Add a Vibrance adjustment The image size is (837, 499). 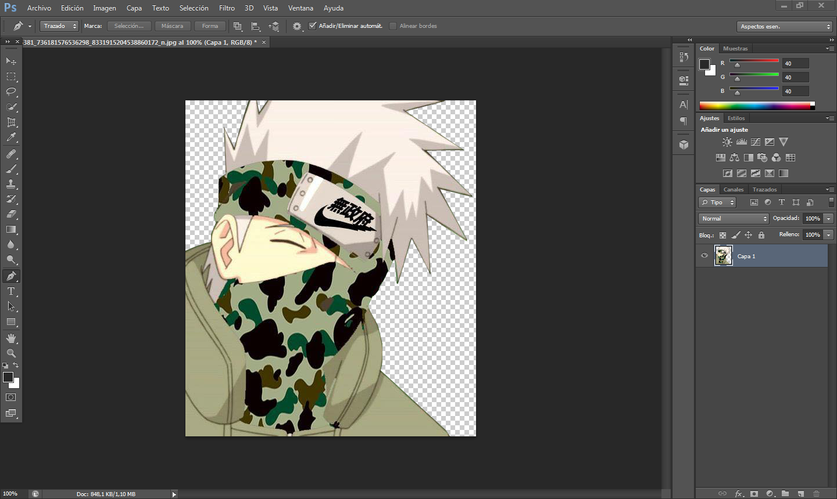coord(784,142)
